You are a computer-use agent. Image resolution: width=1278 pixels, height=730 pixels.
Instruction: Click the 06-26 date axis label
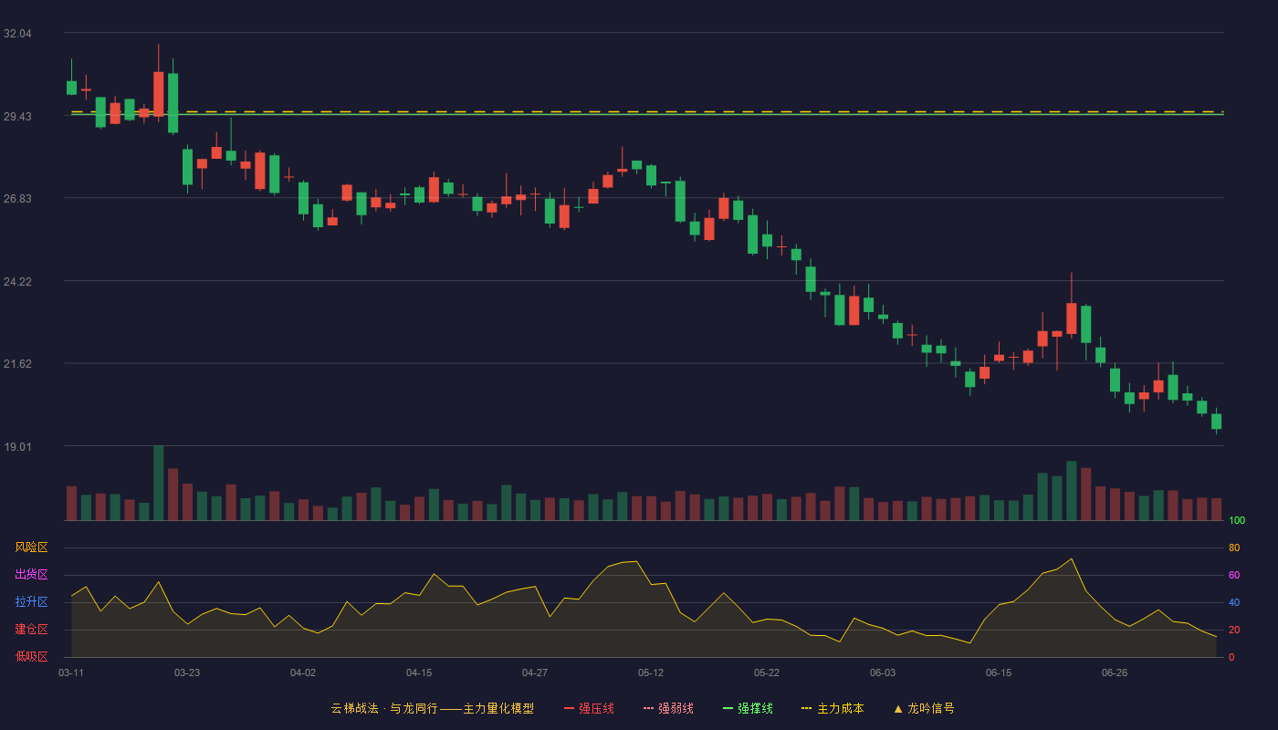[x=1115, y=673]
